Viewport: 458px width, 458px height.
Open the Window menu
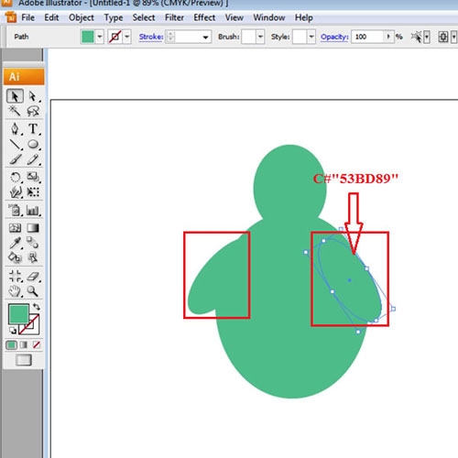(x=269, y=17)
